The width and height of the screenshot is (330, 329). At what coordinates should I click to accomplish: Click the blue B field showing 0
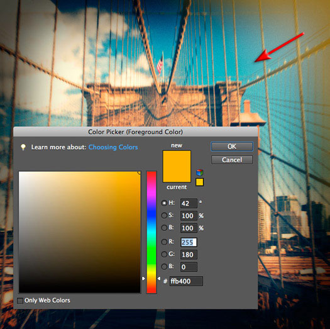coord(189,267)
